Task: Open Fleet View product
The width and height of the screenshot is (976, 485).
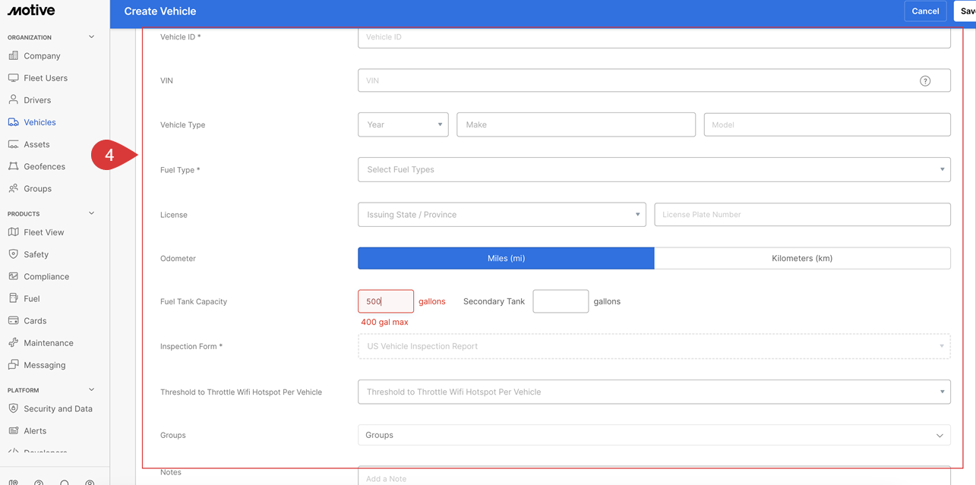Action: [x=44, y=232]
